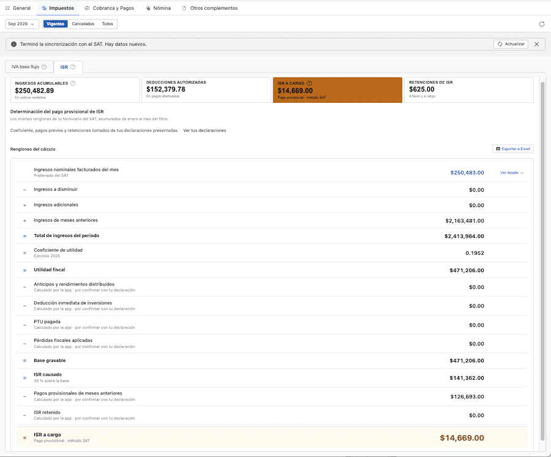Click the minus icon for Ingresos a disminuir
This screenshot has width=551, height=457.
(24, 190)
